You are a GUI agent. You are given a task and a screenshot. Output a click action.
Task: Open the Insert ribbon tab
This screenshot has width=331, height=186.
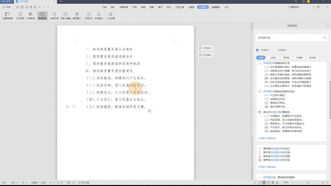113,7
